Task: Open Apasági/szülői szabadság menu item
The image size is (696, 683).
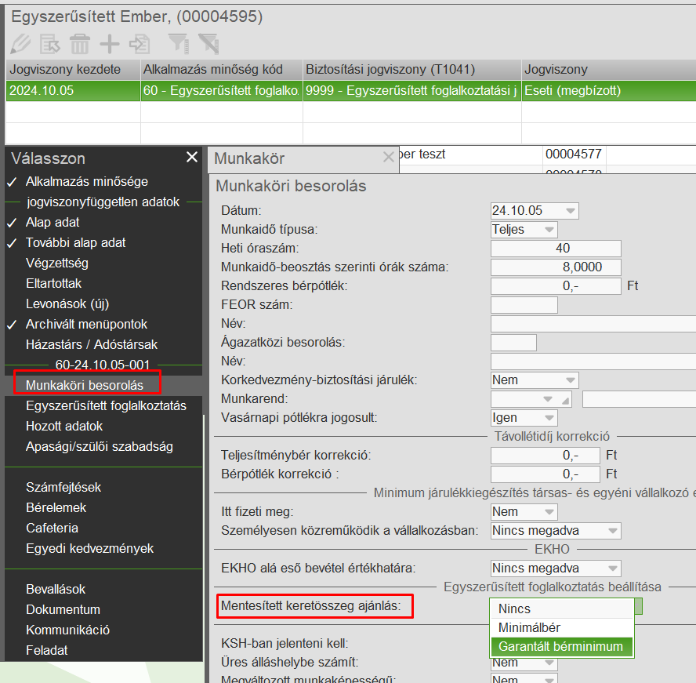Action: [100, 447]
